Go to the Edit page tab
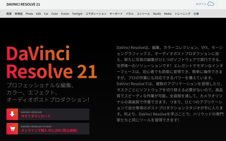 point(38,14)
